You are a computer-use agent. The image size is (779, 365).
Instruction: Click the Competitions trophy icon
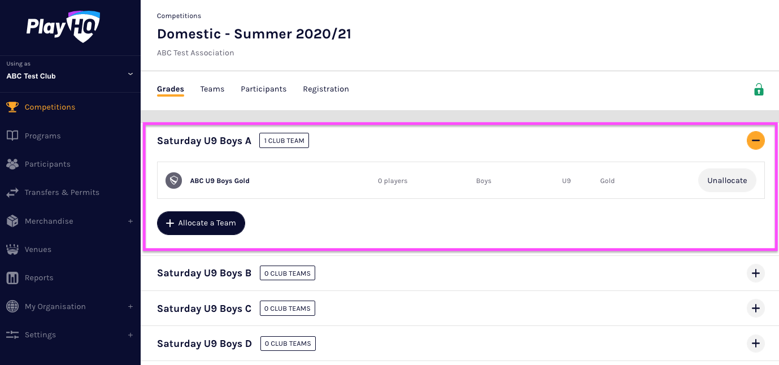click(12, 107)
